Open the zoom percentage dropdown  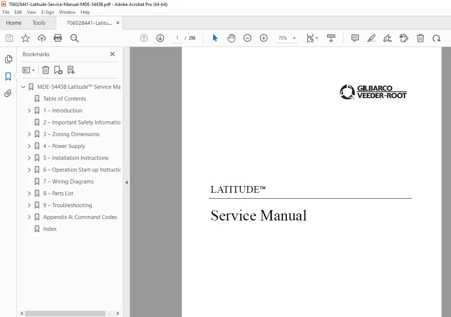pyautogui.click(x=295, y=38)
